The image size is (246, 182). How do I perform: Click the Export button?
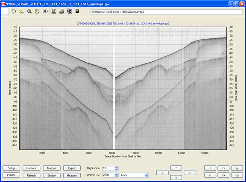72,168
